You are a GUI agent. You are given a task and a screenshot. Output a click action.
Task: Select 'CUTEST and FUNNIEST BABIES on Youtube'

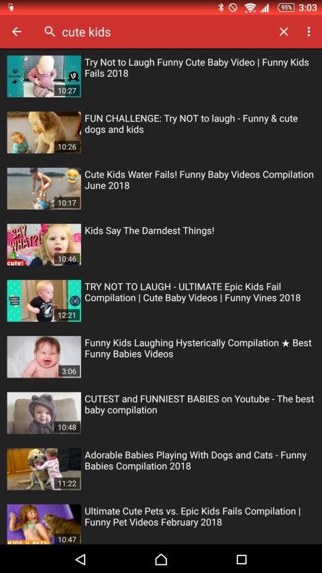199,404
